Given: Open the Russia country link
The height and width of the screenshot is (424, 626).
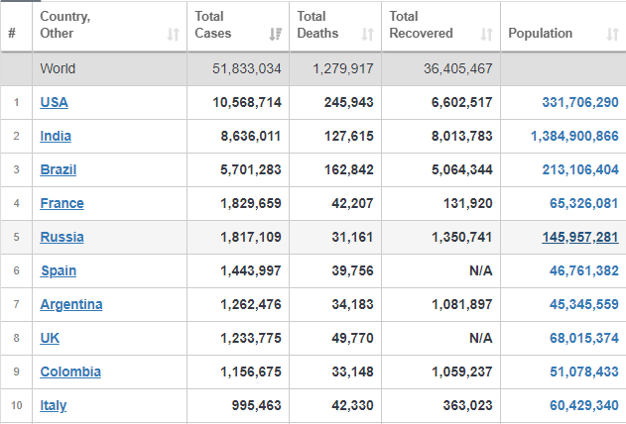Looking at the screenshot, I should 62,237.
